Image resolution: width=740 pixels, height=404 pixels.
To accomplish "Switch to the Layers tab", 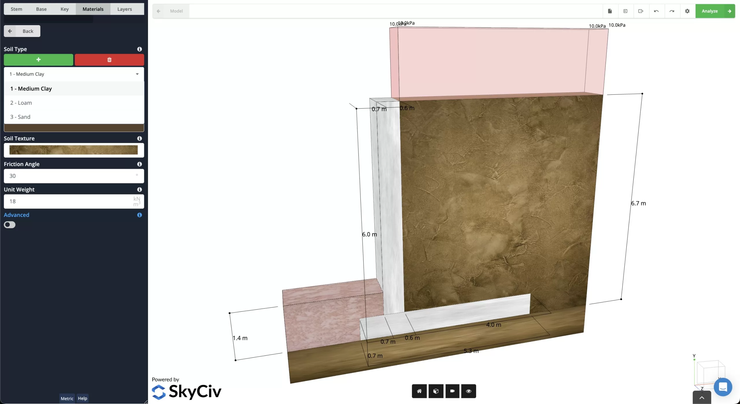I will (125, 9).
